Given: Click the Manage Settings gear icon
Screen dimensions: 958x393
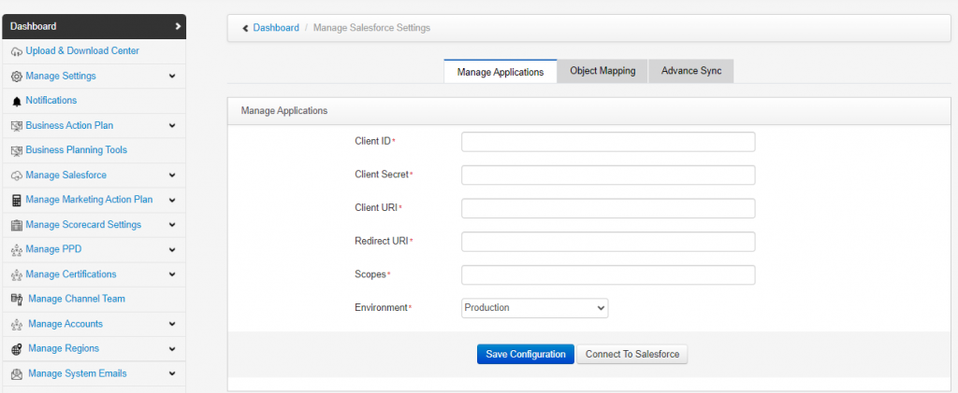Looking at the screenshot, I should point(17,77).
